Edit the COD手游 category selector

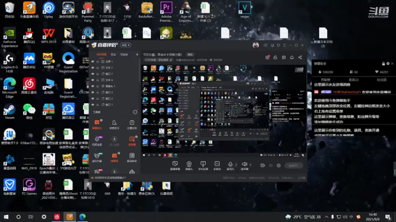click(158, 60)
